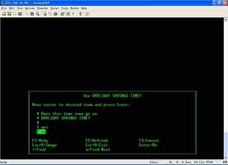Click the grayed-out key icon

pos(73,14)
